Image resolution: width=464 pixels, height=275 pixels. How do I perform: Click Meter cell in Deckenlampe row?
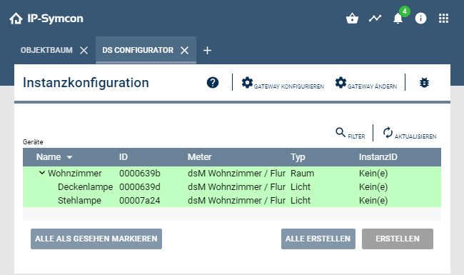[x=236, y=187]
